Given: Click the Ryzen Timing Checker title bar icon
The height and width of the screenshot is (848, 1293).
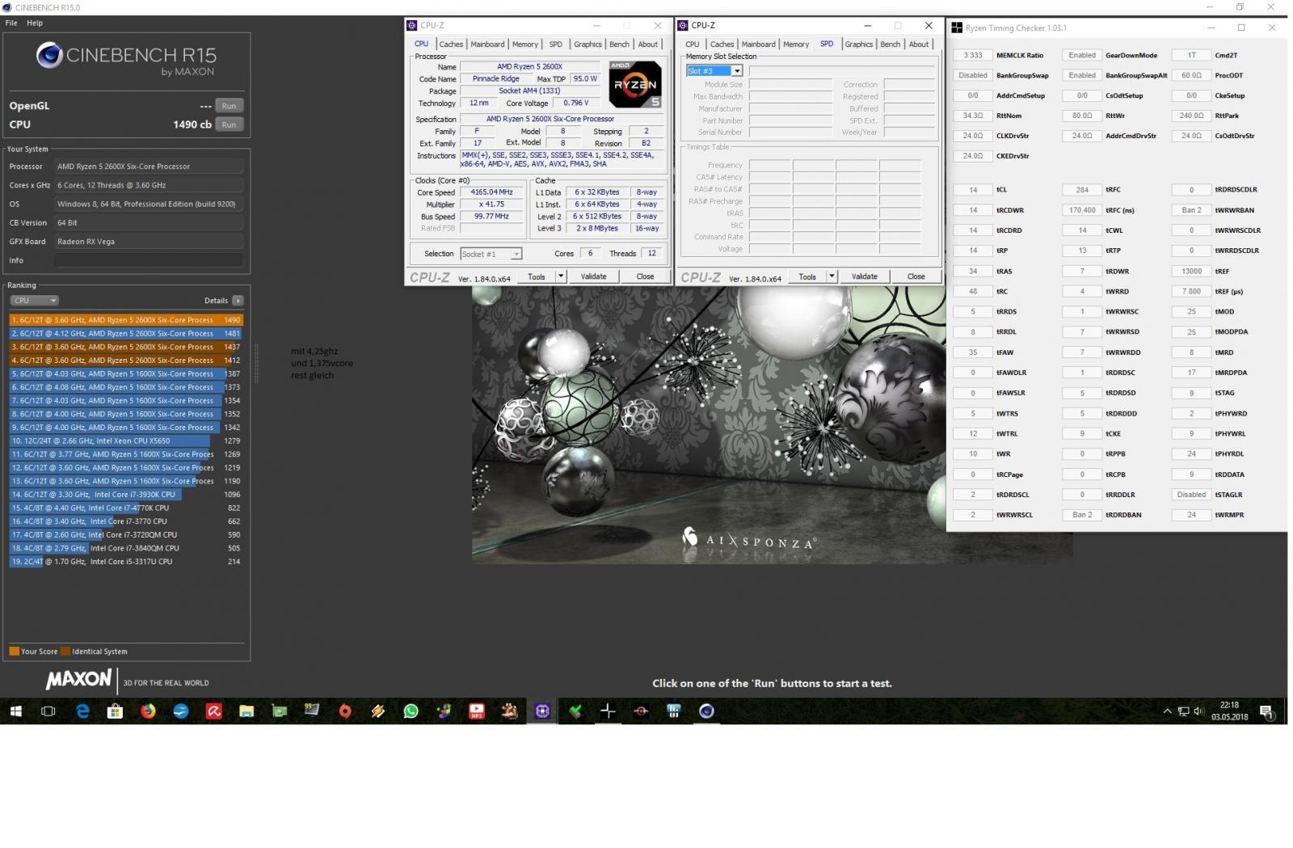Looking at the screenshot, I should point(957,27).
